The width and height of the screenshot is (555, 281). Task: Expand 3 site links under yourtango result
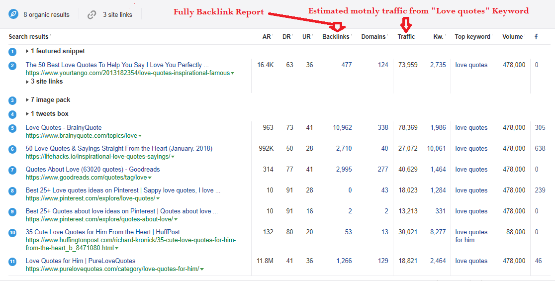(x=27, y=82)
